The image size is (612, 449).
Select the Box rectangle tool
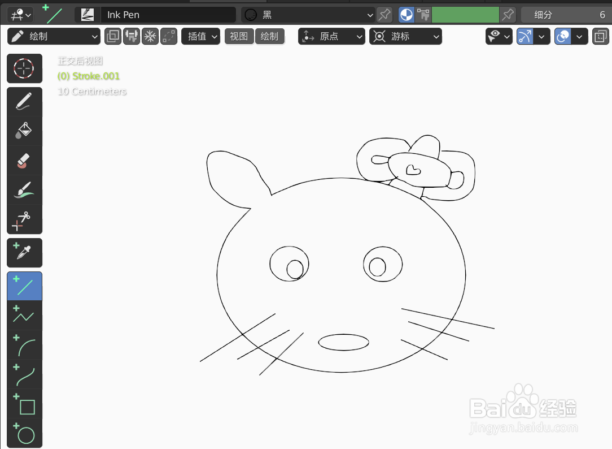[x=24, y=403]
